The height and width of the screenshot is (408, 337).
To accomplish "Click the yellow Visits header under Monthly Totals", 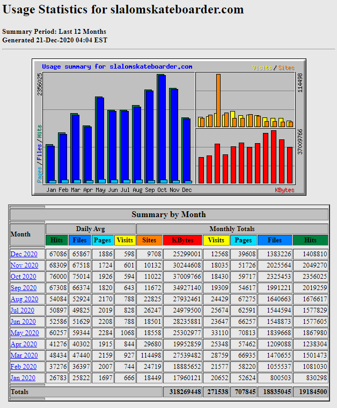I will click(216, 240).
